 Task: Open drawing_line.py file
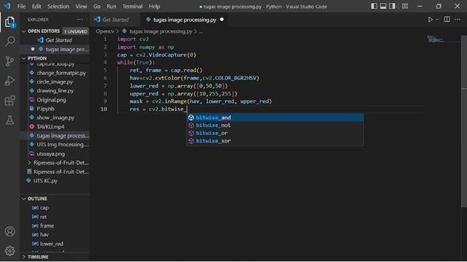[x=55, y=90]
